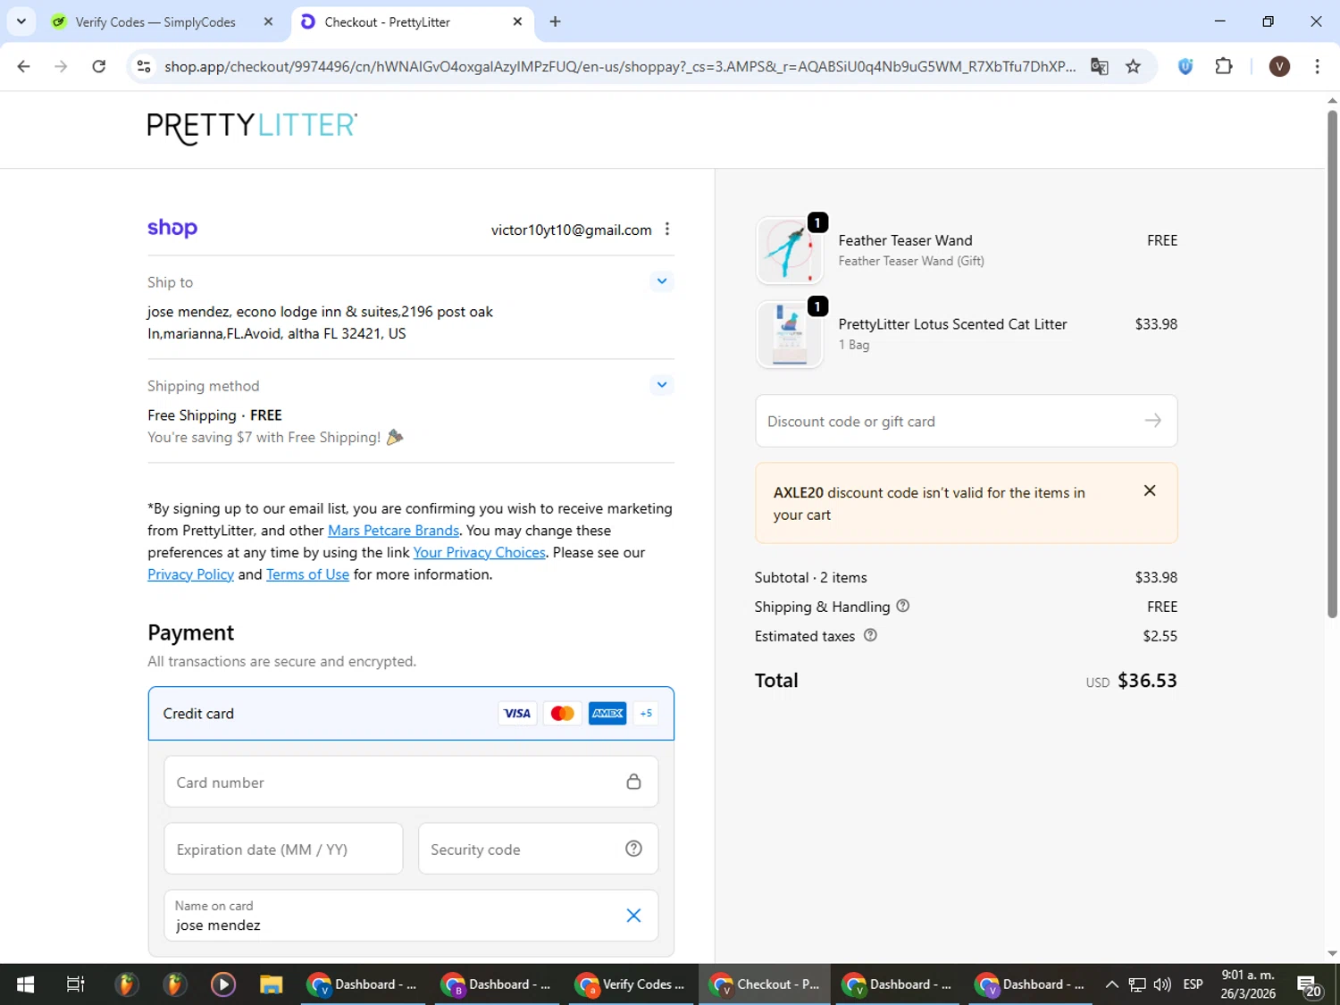Screen dimensions: 1340x1005
Task: Apply discount code with the arrow button
Action: click(1152, 421)
